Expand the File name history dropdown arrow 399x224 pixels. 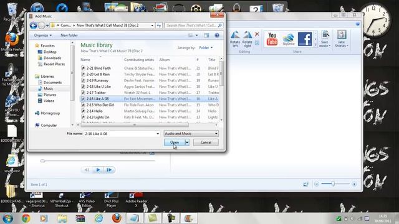pos(158,134)
